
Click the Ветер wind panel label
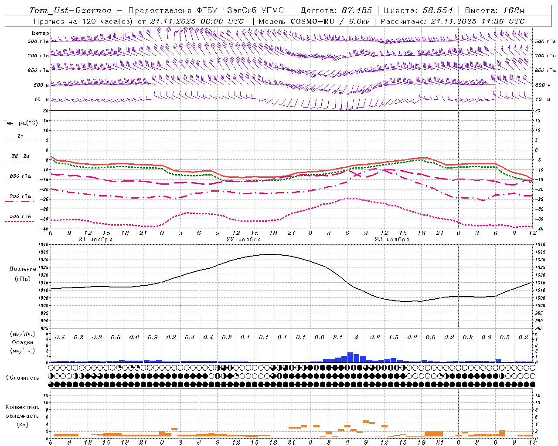coord(40,33)
